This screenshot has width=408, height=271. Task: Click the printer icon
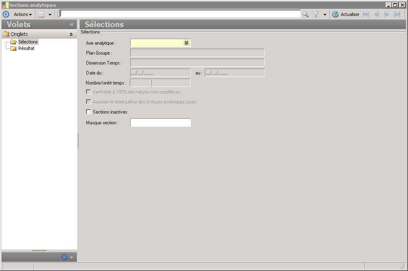[x=41, y=14]
